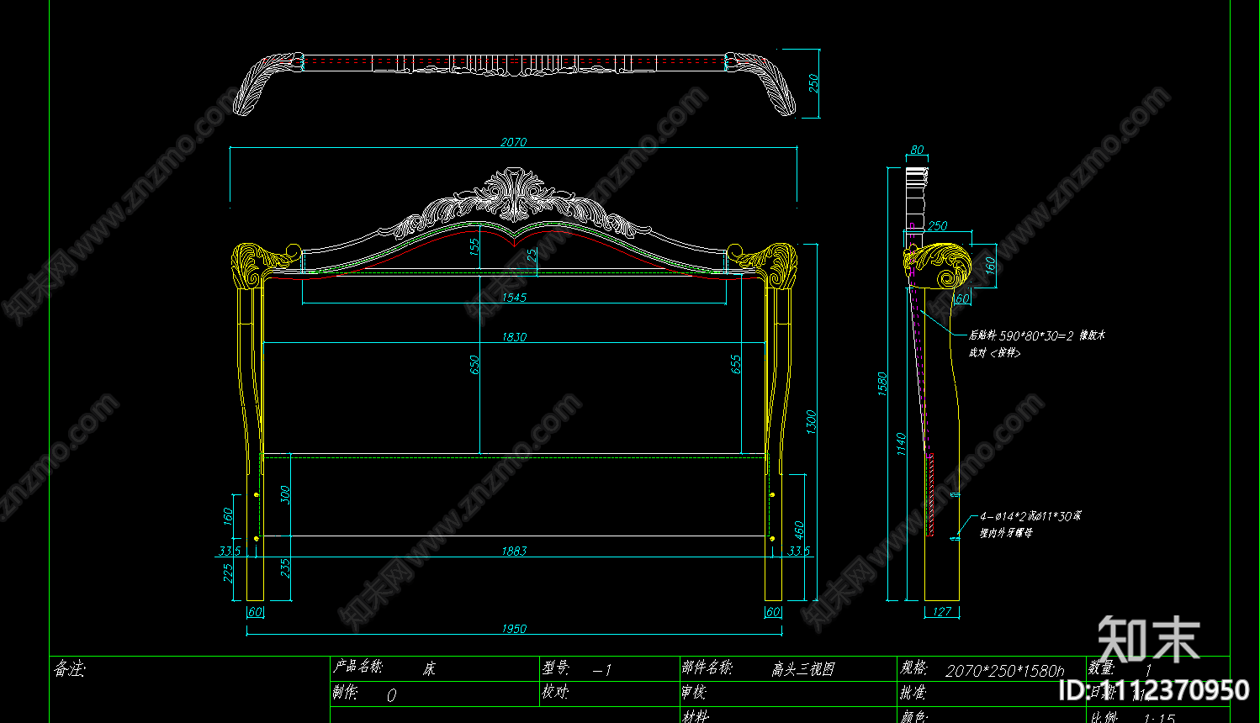Select the 1300 height dimension
Viewport: 1260px width, 723px height.
tap(811, 422)
